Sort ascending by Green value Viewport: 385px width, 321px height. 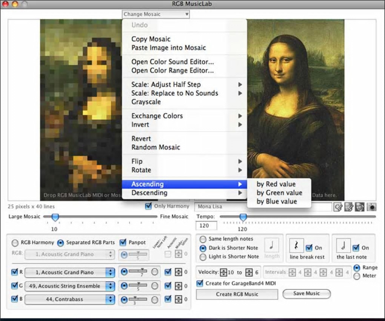click(x=279, y=193)
